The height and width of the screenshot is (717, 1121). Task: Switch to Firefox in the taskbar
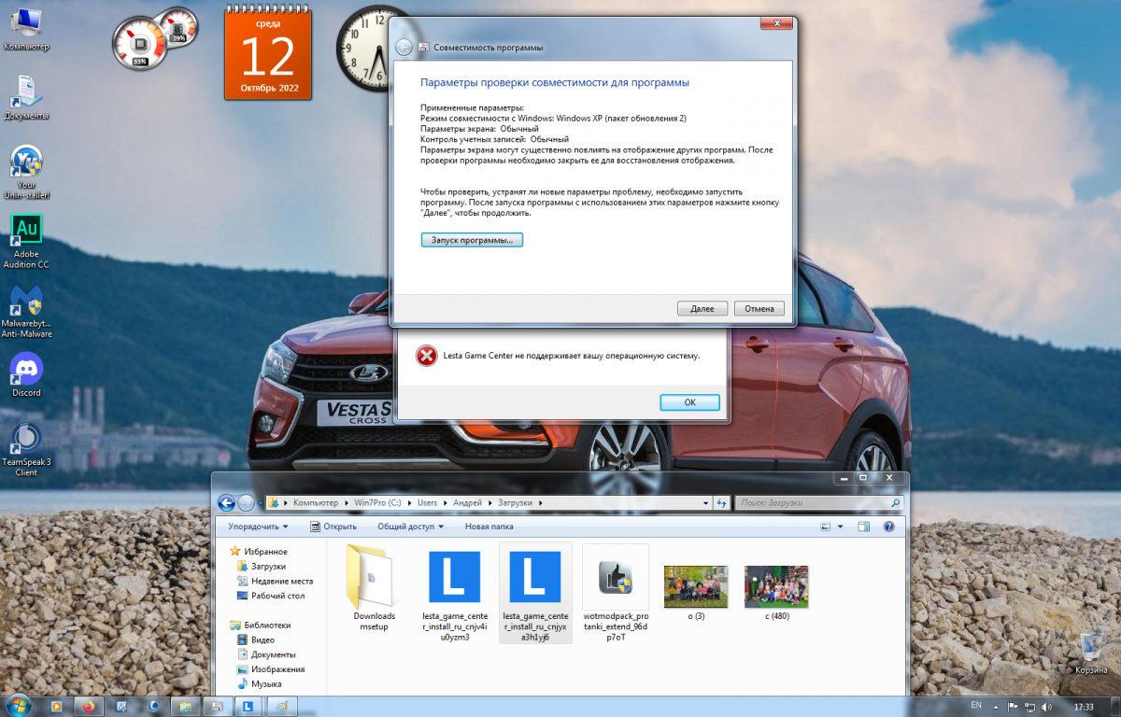click(89, 706)
